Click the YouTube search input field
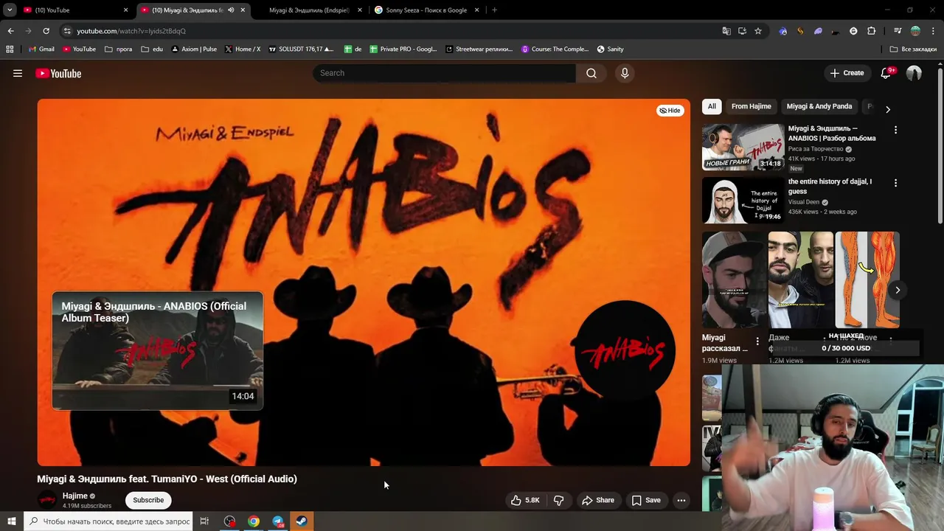944x531 pixels. [x=445, y=73]
